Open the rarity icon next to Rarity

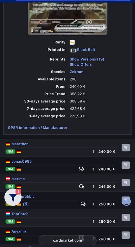(72, 42)
